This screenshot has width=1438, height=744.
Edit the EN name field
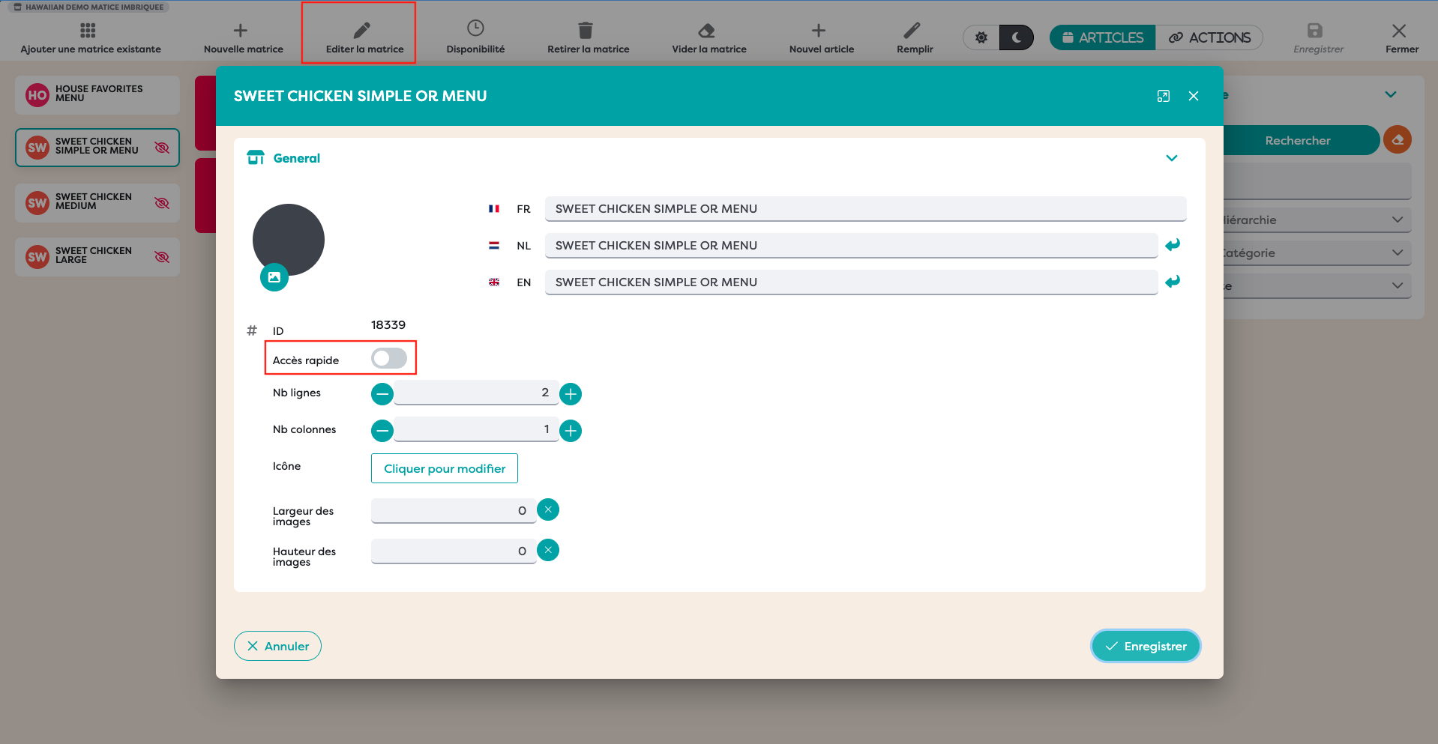(851, 282)
